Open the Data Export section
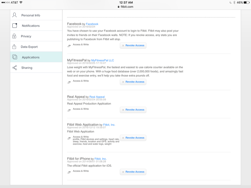Image resolution: width=251 pixels, height=188 pixels. pos(36,46)
